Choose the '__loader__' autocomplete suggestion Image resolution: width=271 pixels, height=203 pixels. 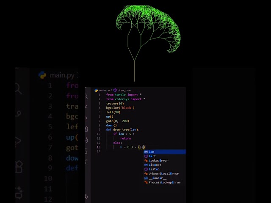coord(165,178)
